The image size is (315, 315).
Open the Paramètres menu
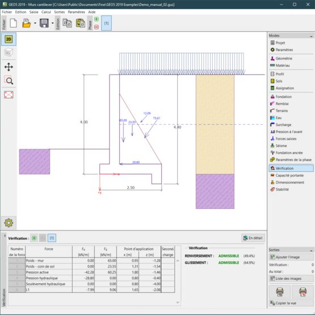click(77, 12)
